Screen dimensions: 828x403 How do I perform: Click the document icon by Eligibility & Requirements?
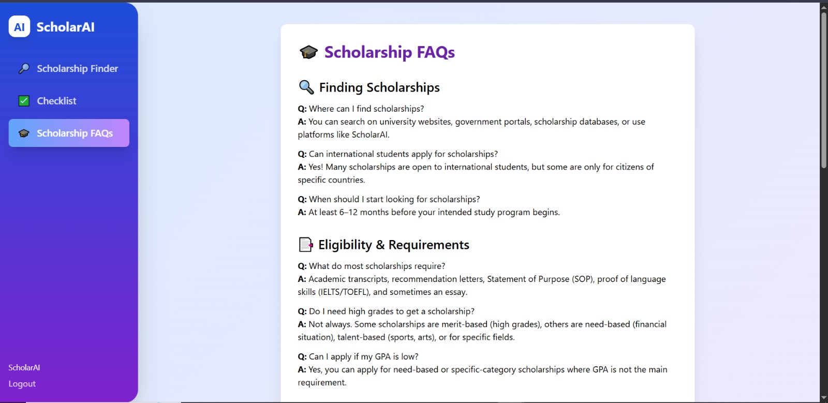tap(306, 245)
